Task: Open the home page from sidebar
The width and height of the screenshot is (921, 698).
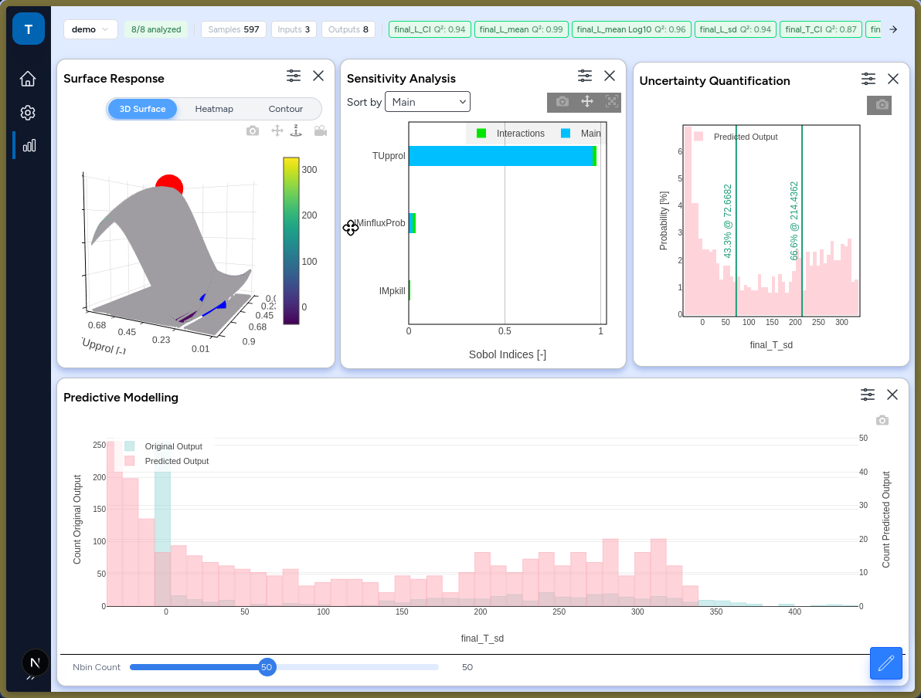Action: pos(28,79)
